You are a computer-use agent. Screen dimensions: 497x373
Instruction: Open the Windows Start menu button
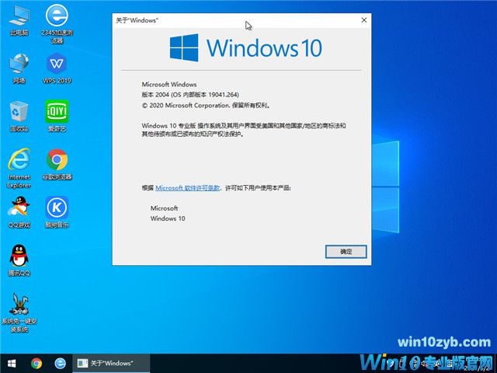[12, 363]
